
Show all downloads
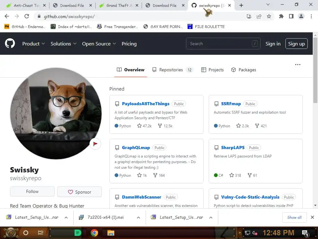click(294, 217)
